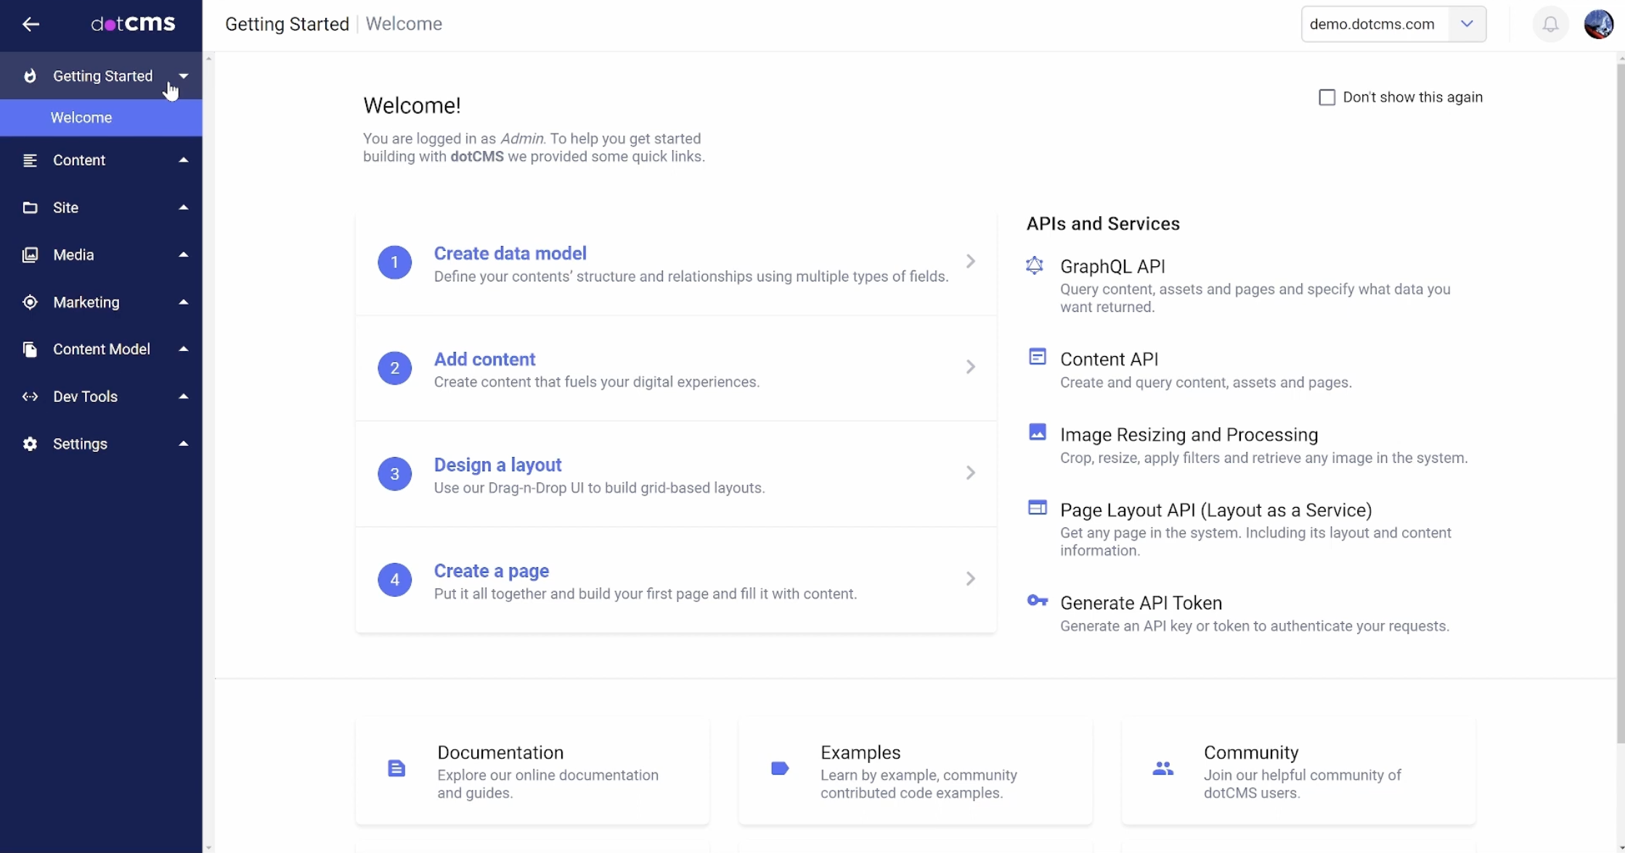The width and height of the screenshot is (1625, 853).
Task: Click the Image Resizing and Processing icon
Action: (x=1038, y=432)
